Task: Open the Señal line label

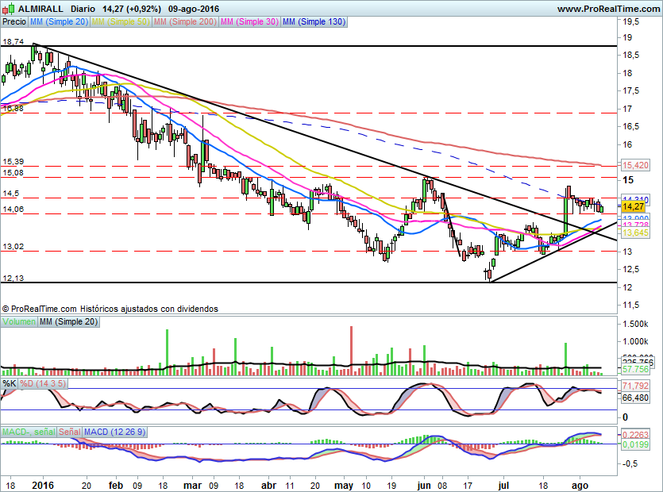Action: coord(69,432)
